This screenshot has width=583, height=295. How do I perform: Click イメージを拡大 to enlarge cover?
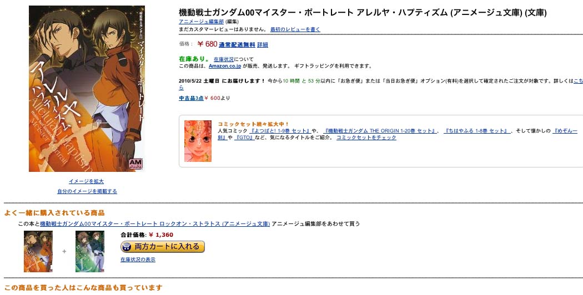[86, 181]
